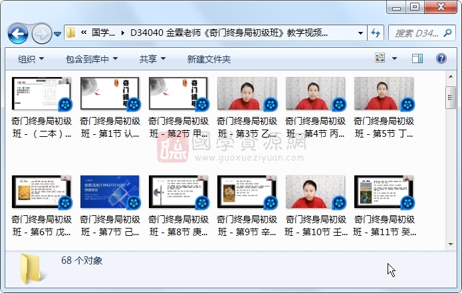Expand arrow after 国学... breadcrumb
The image size is (462, 293).
122,33
